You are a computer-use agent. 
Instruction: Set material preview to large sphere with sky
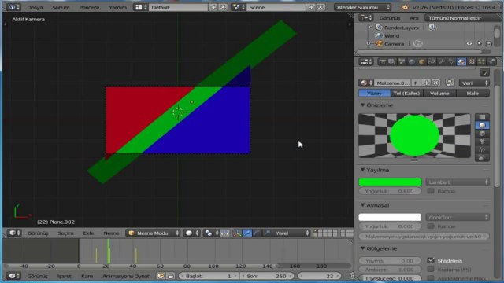[x=482, y=157]
